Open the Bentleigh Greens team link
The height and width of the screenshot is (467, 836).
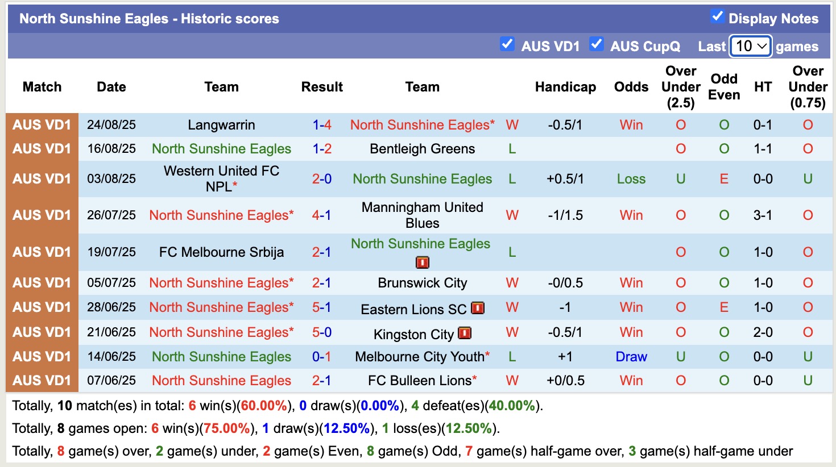tap(422, 149)
